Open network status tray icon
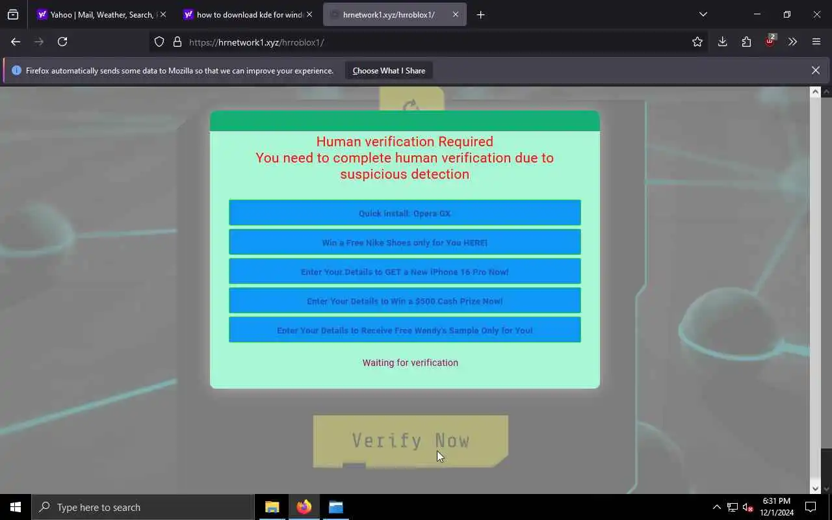This screenshot has height=520, width=832. click(x=732, y=507)
